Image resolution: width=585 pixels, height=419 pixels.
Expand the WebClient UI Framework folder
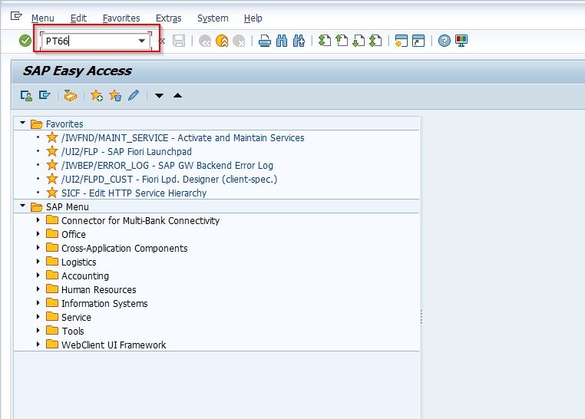[x=38, y=344]
